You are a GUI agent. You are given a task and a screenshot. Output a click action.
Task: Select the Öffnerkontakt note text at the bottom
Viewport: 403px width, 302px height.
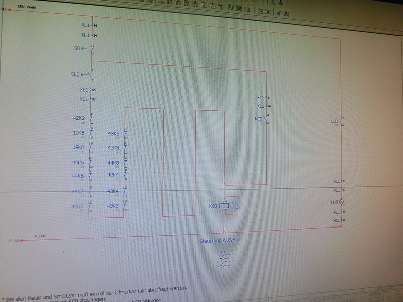pos(96,289)
